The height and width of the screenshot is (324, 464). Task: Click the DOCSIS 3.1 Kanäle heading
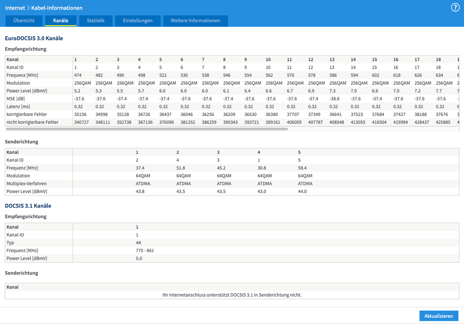coord(28,206)
